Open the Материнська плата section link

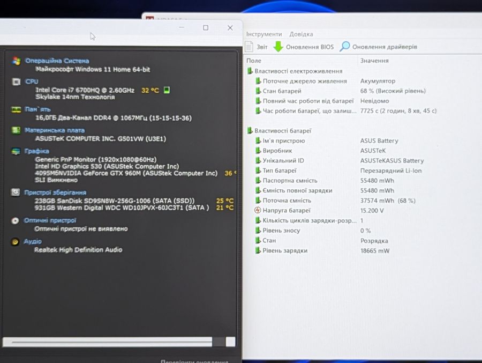[55, 130]
